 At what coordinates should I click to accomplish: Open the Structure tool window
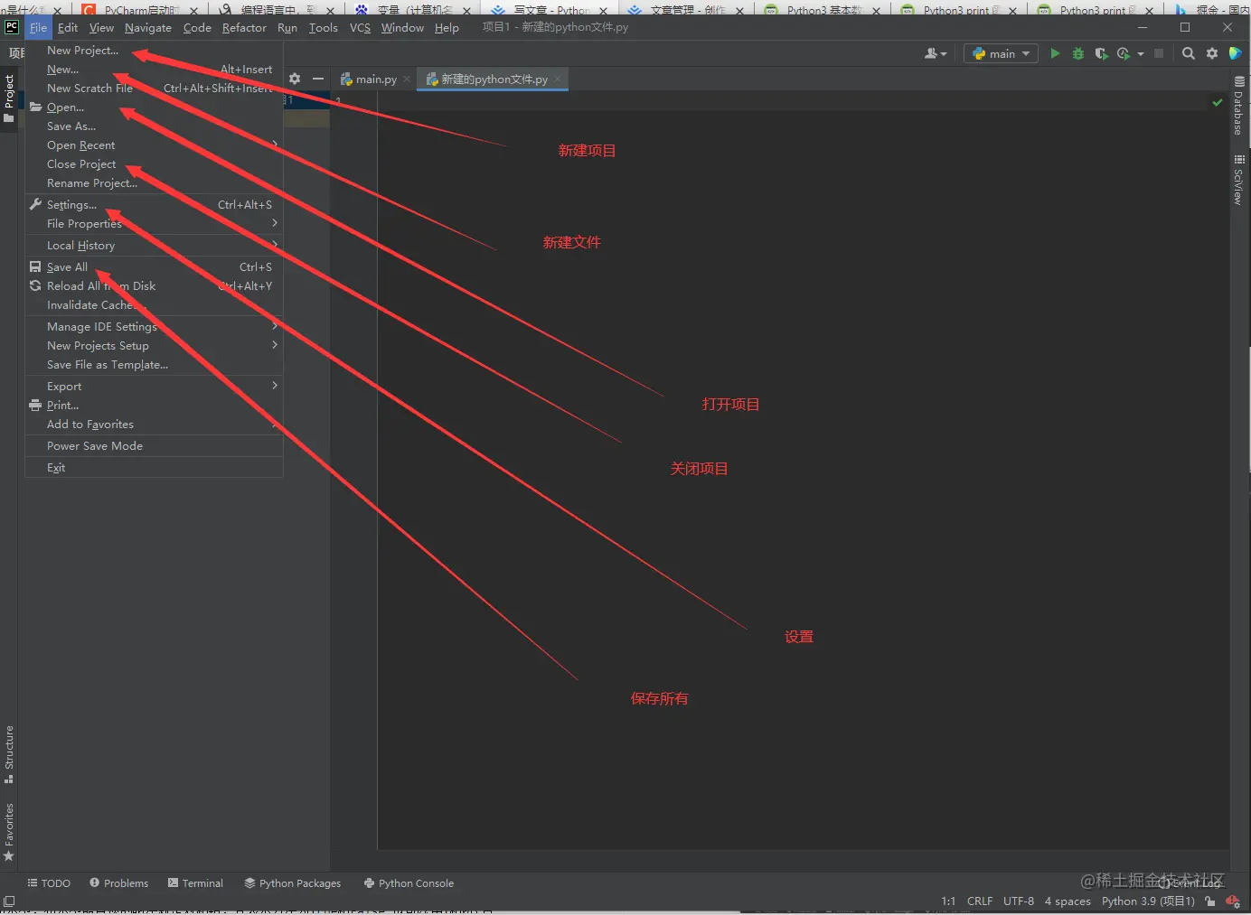point(9,754)
